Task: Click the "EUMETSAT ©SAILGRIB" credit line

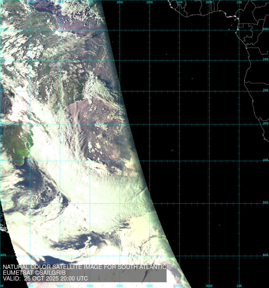Action: (34, 273)
